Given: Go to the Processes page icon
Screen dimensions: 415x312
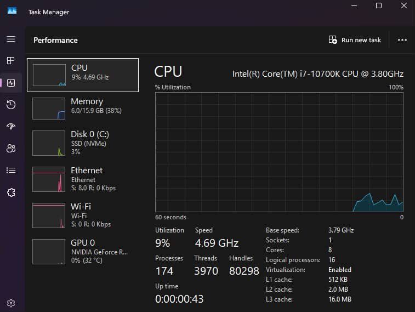Looking at the screenshot, I should 11,61.
